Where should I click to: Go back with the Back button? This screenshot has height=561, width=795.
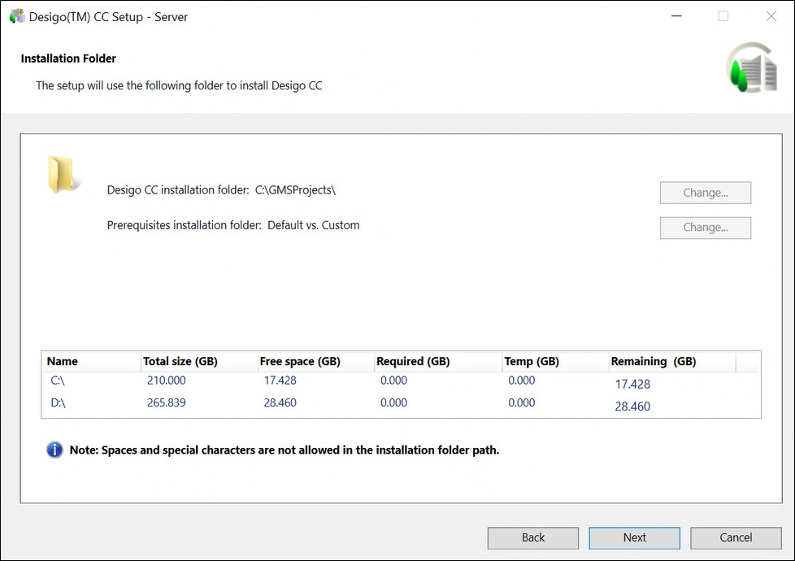click(533, 537)
